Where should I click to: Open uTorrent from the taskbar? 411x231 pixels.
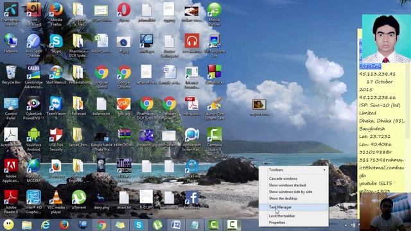pos(157,225)
